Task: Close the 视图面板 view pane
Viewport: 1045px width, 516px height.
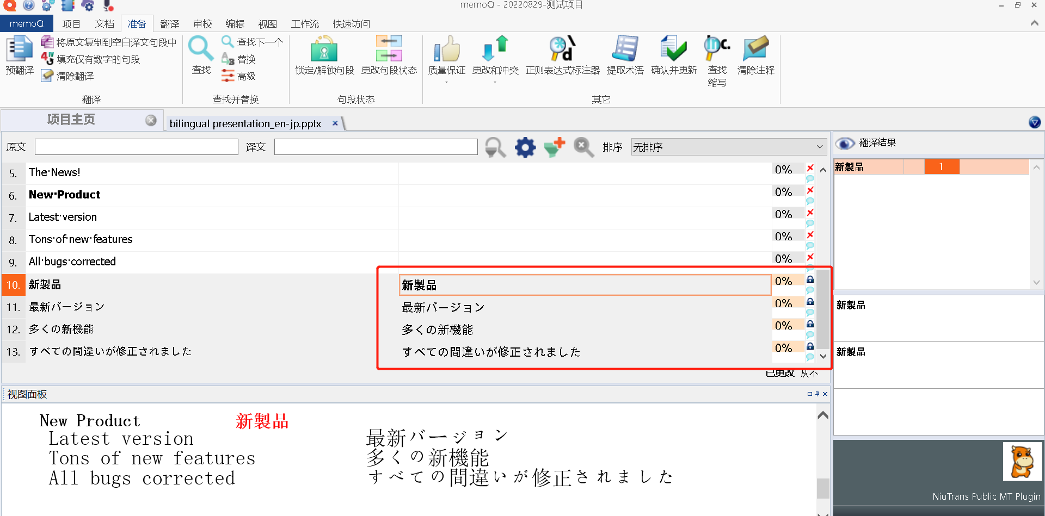Action: pyautogui.click(x=825, y=394)
